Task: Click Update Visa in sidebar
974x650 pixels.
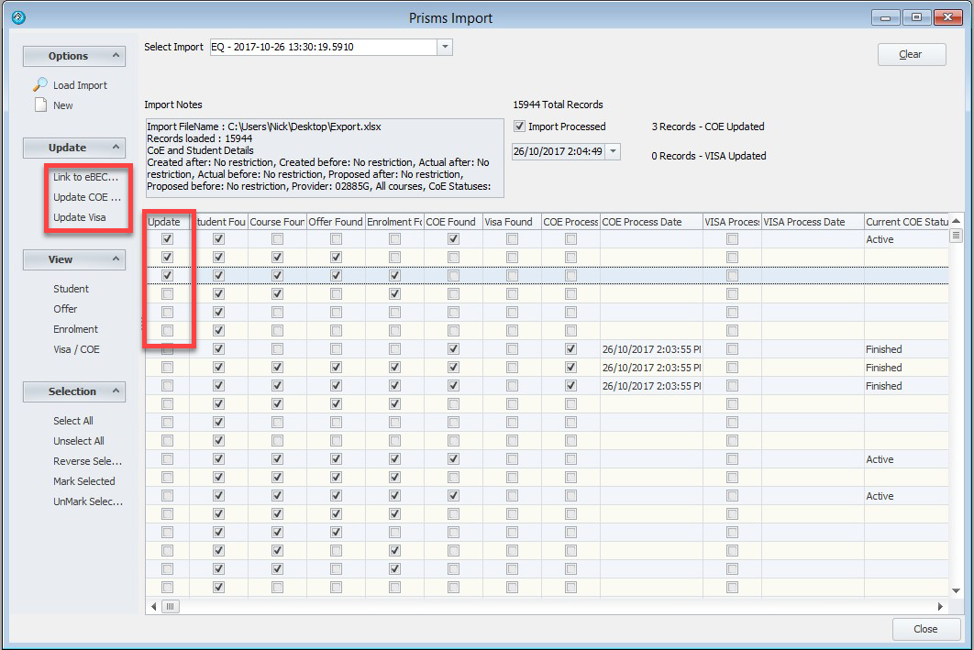Action: tap(79, 217)
